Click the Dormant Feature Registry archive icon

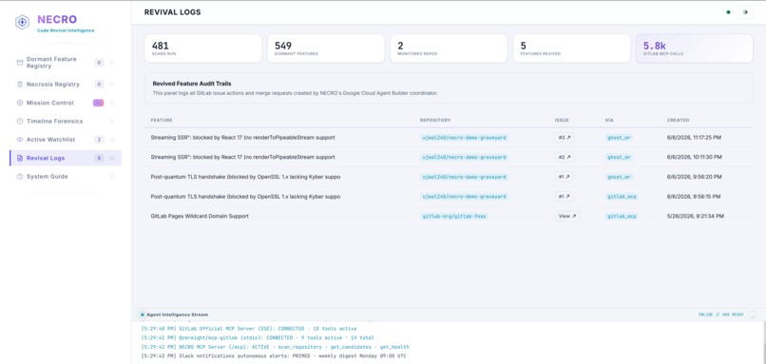(20, 63)
